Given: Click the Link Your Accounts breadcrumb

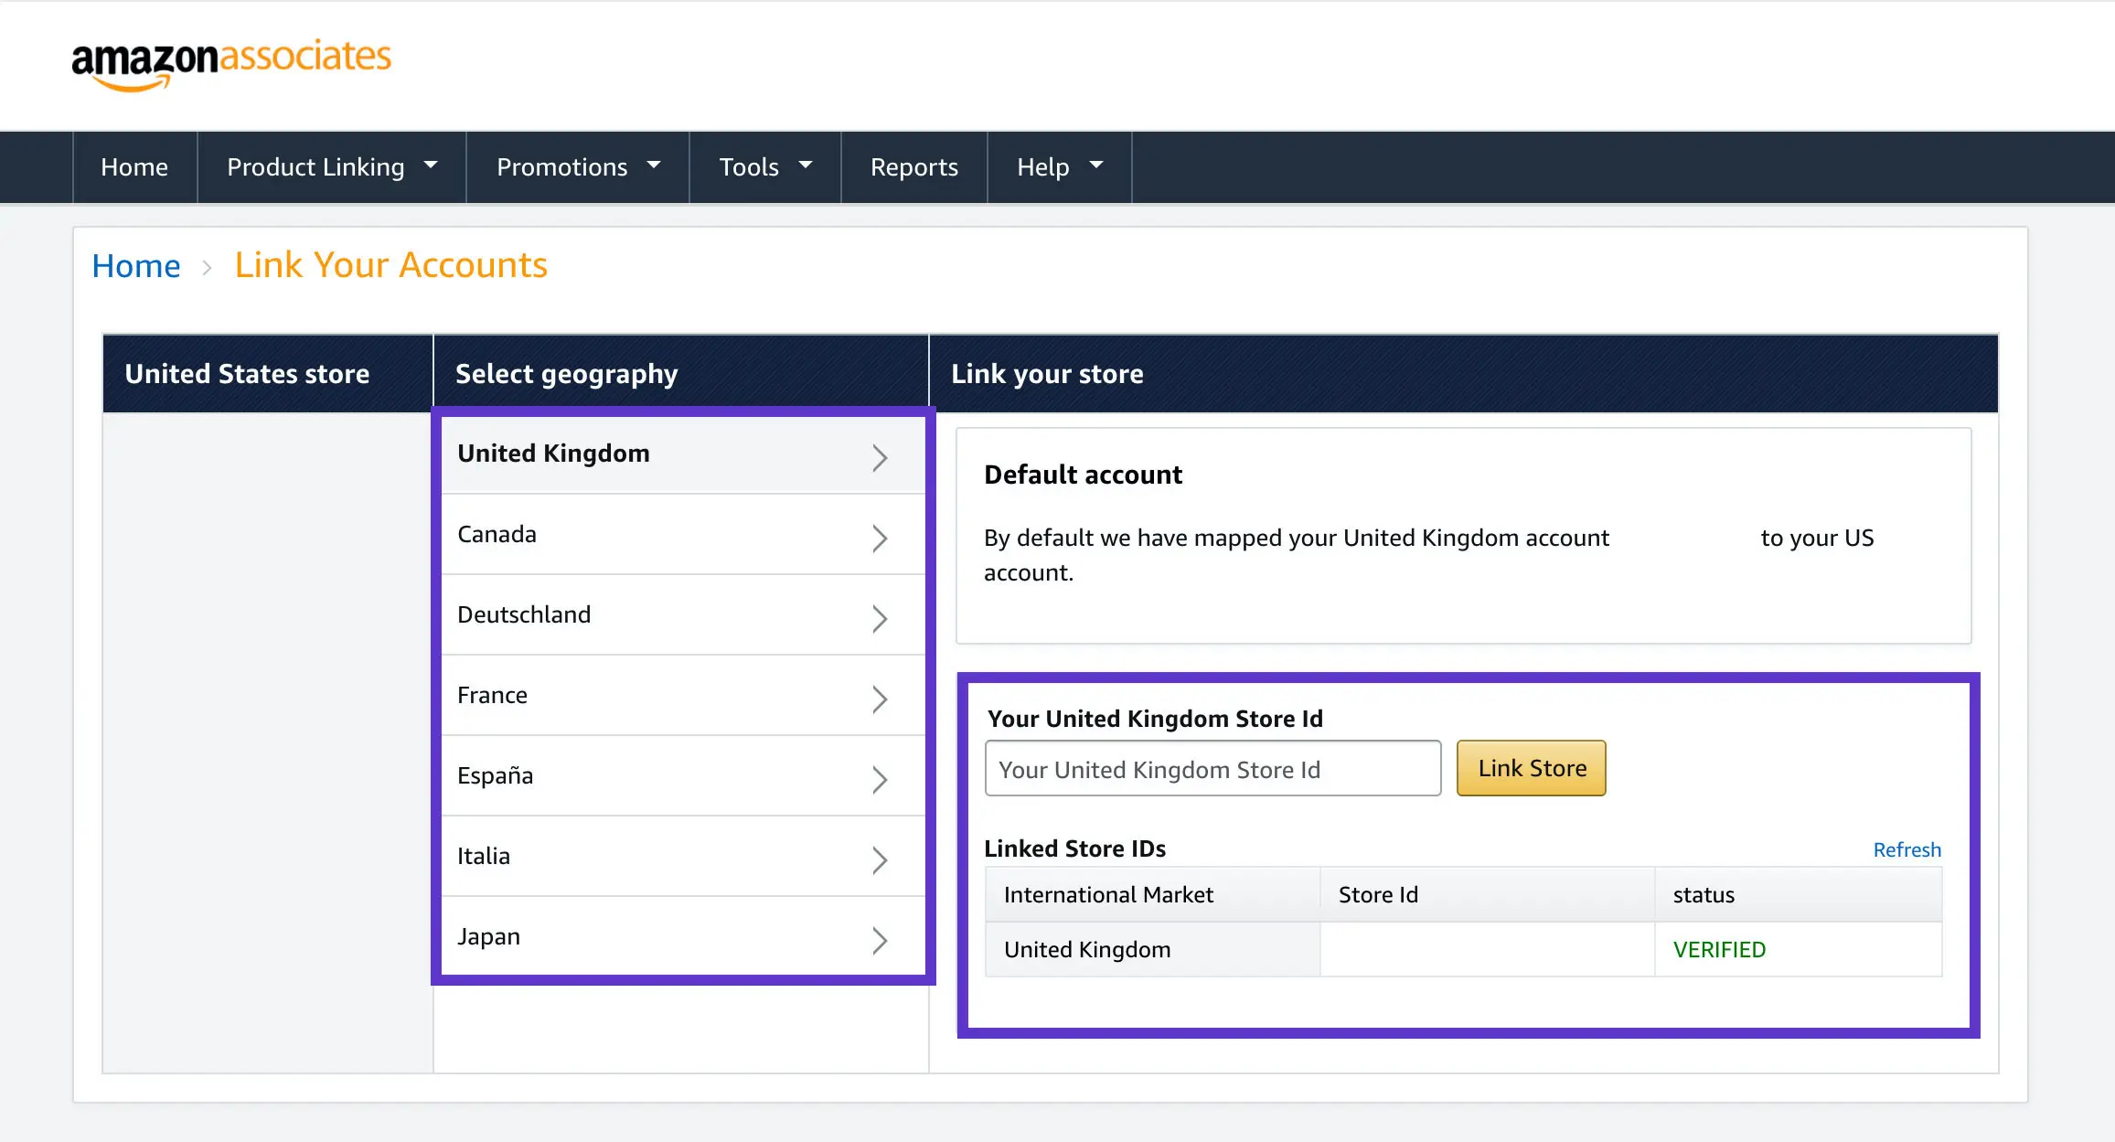Looking at the screenshot, I should [x=390, y=265].
